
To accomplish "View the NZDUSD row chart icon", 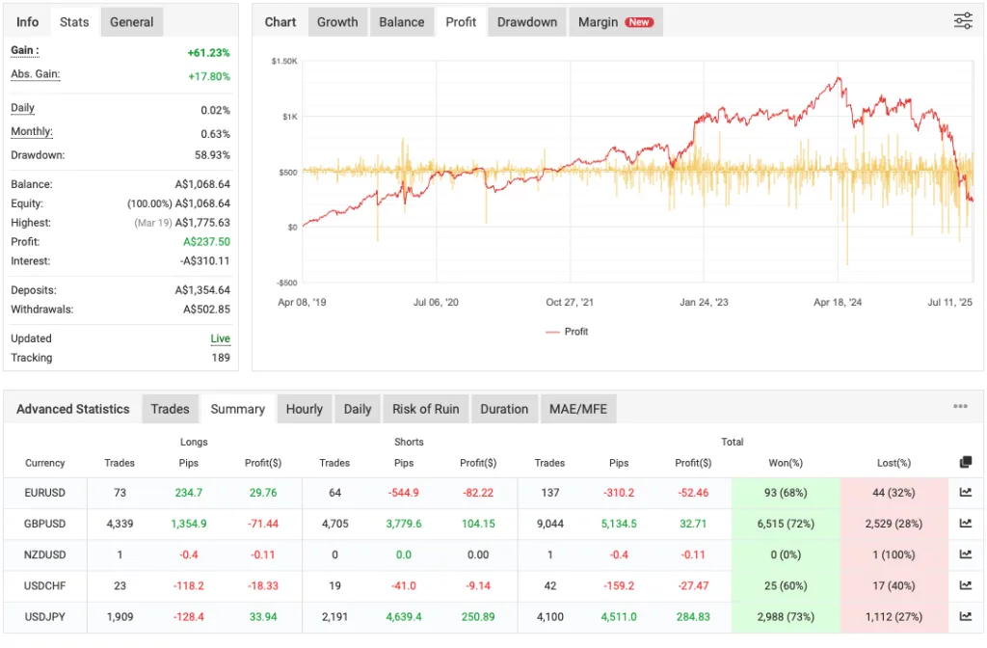I will (965, 554).
